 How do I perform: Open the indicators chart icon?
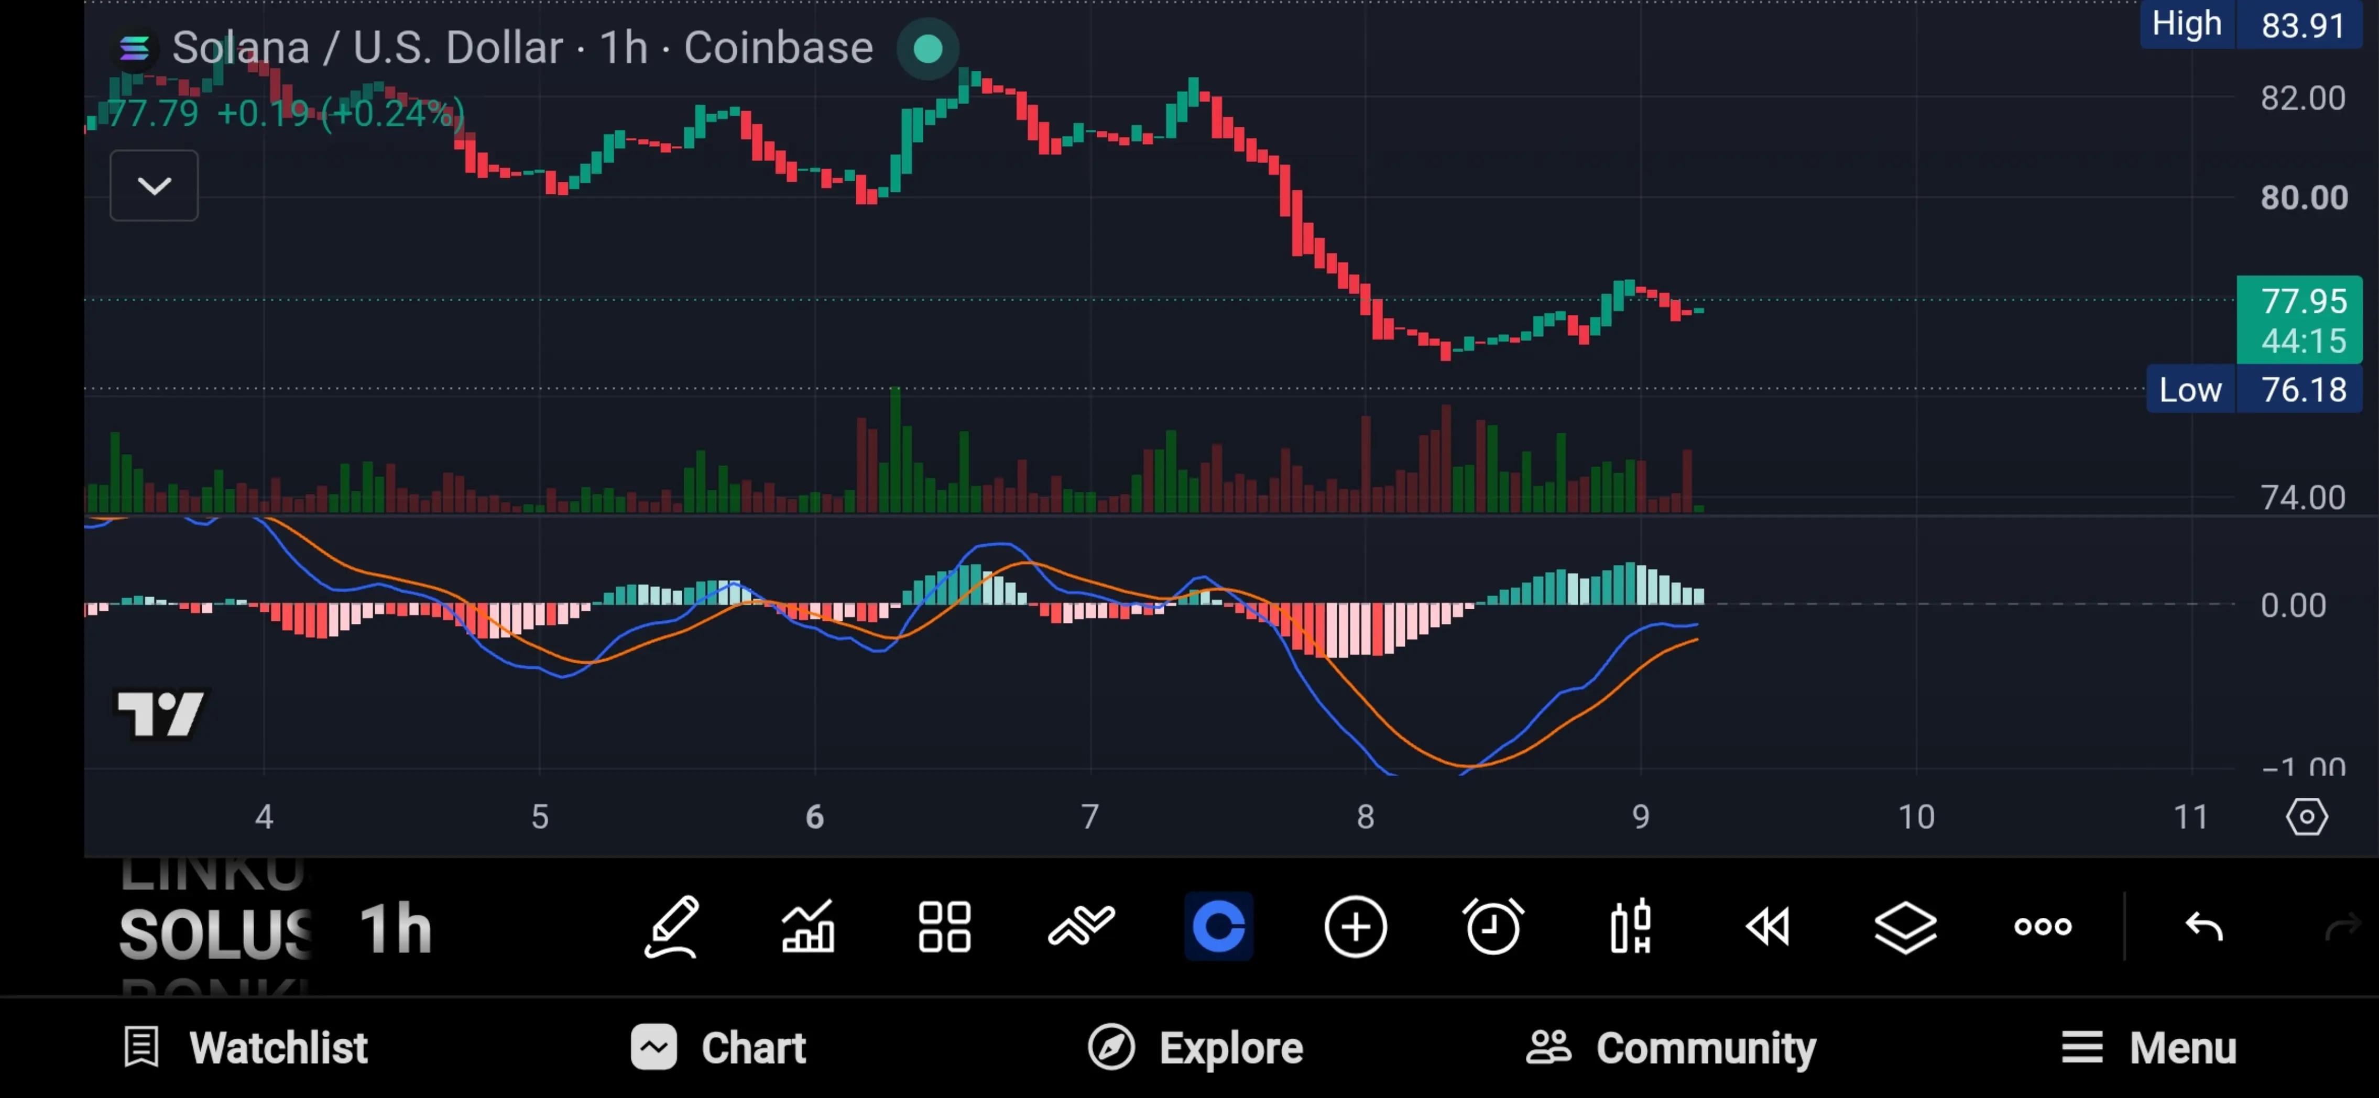coord(808,926)
